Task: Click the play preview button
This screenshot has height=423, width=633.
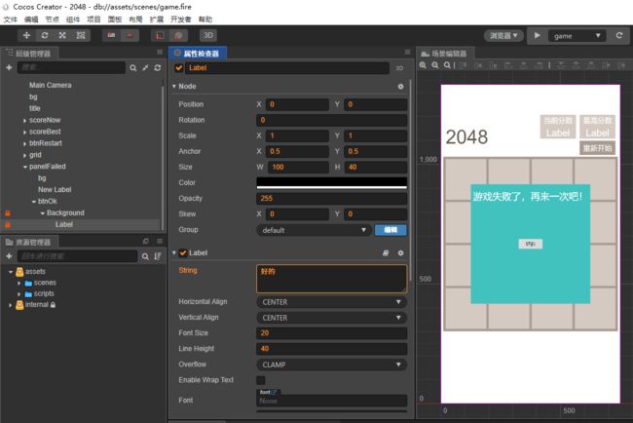Action: pos(537,35)
